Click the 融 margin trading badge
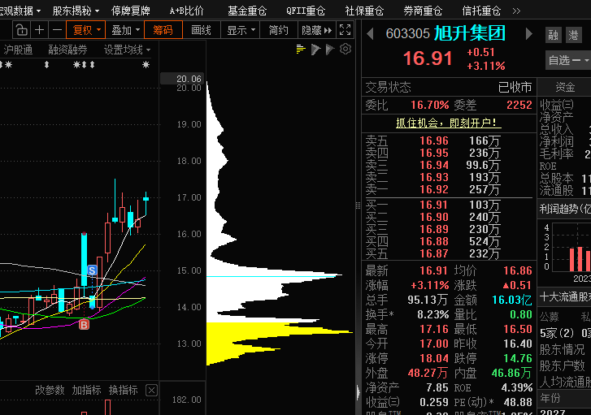The width and height of the screenshot is (591, 415). 553,36
